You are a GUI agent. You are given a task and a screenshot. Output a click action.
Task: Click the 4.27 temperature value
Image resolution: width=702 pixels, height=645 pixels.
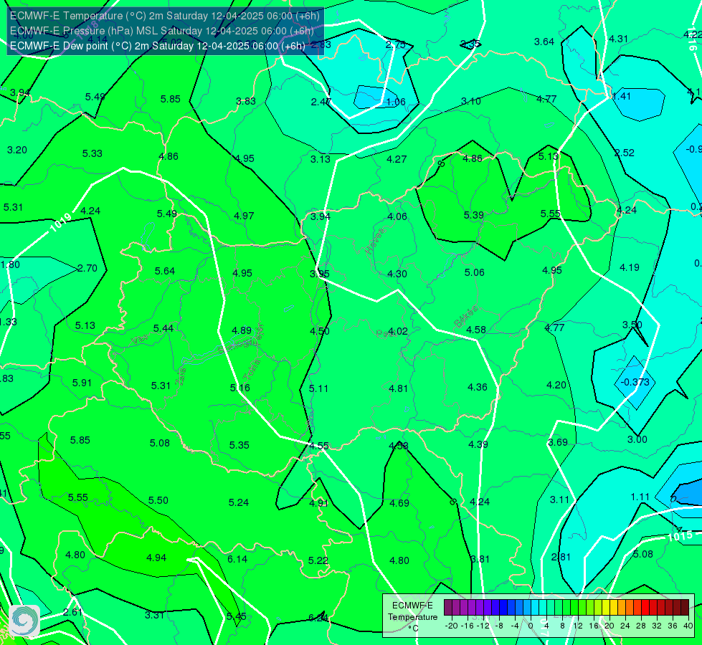(x=397, y=159)
